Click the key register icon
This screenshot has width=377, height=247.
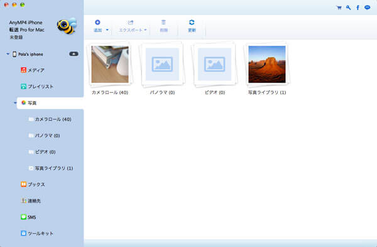[348, 8]
